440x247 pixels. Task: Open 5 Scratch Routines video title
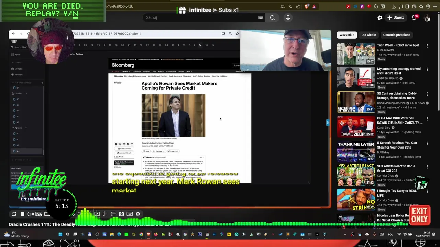click(x=397, y=145)
